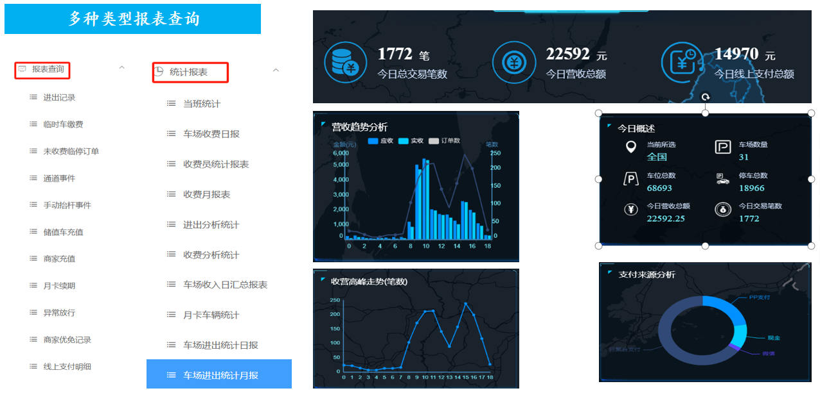Select the 车场进出统计月报 menu item
This screenshot has width=820, height=393.
coord(220,375)
